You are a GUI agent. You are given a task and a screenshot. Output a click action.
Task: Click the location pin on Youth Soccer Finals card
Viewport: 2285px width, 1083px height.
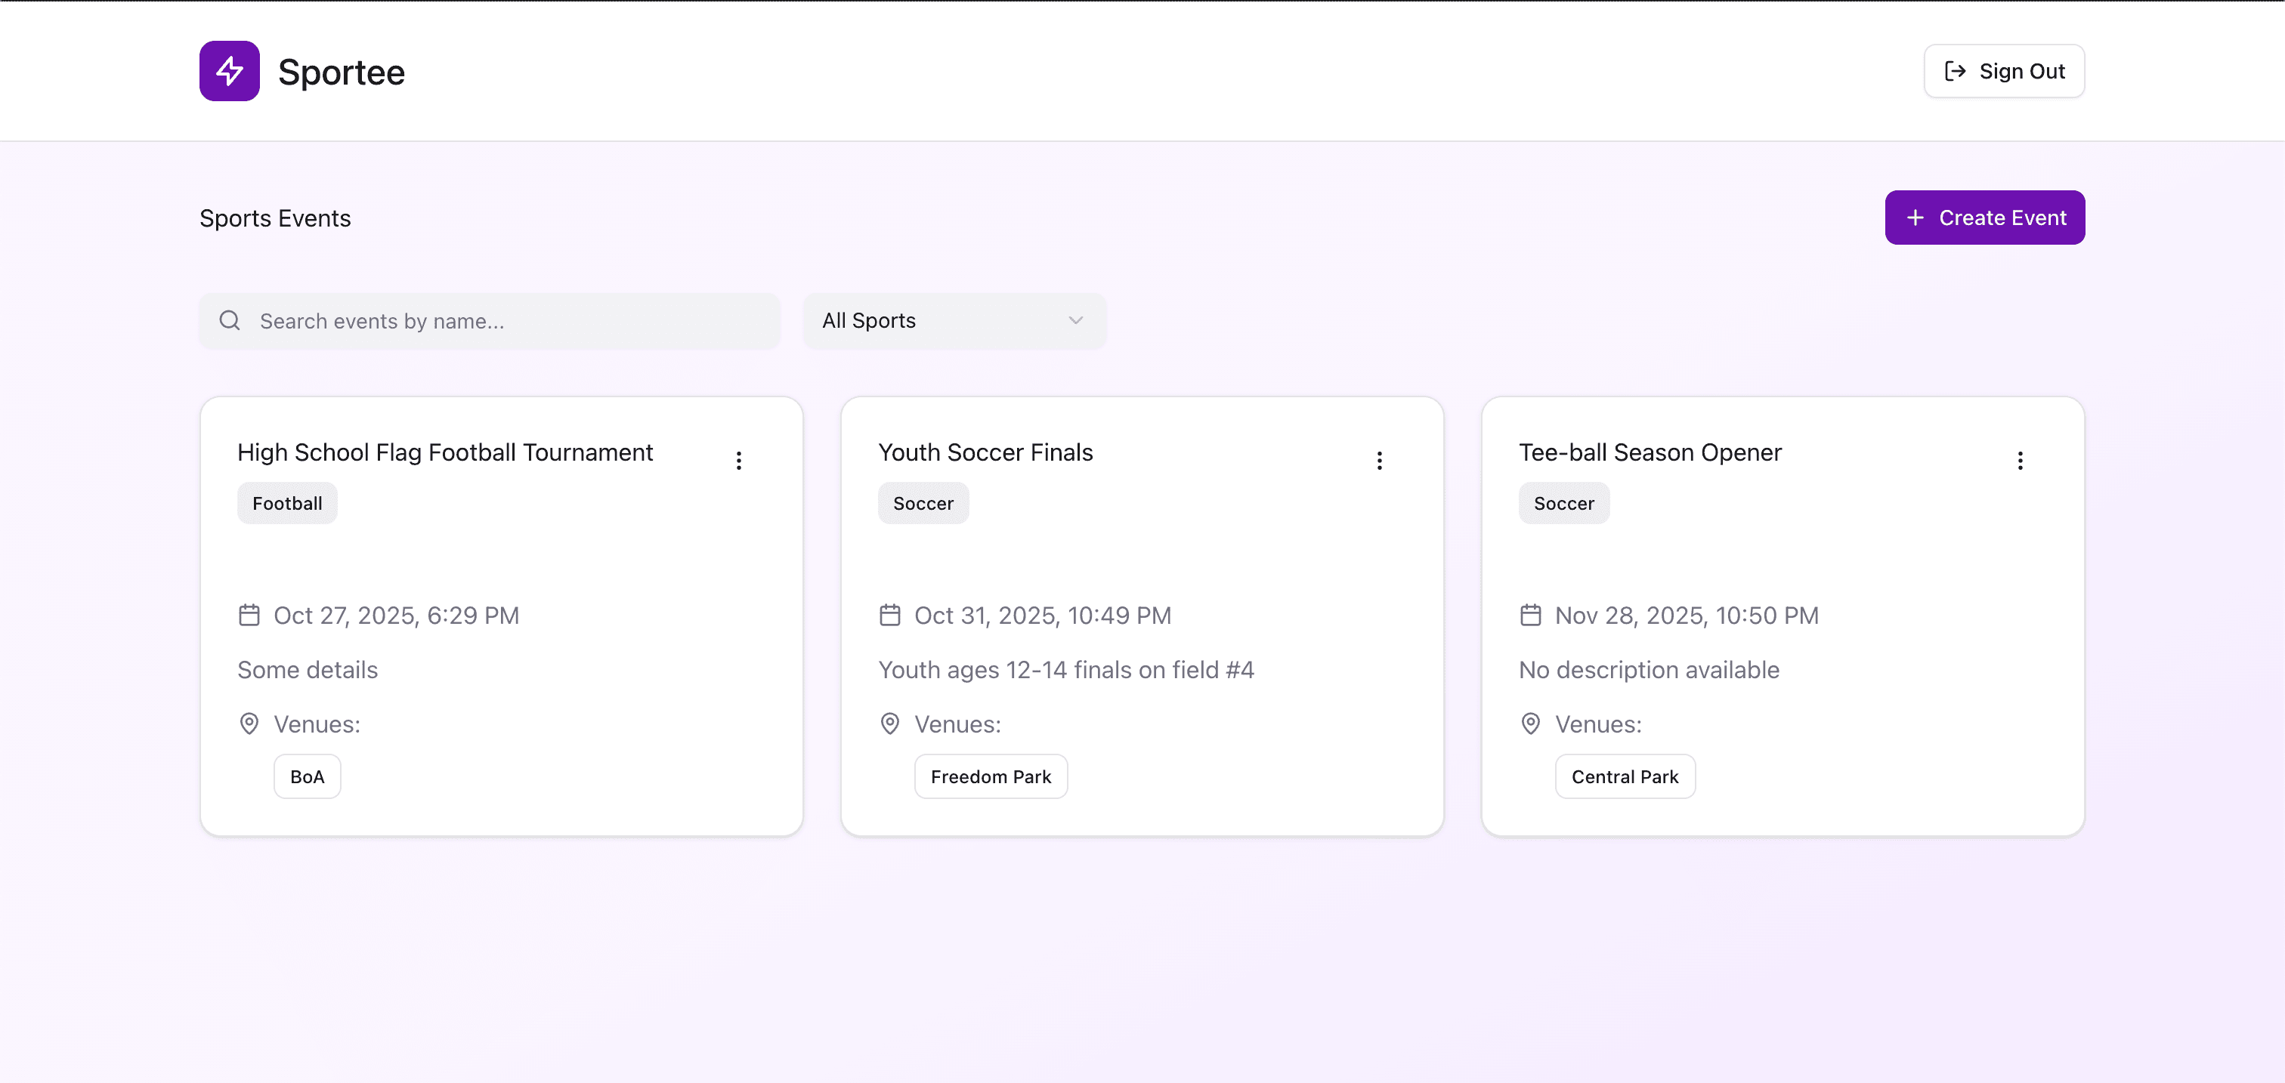889,724
